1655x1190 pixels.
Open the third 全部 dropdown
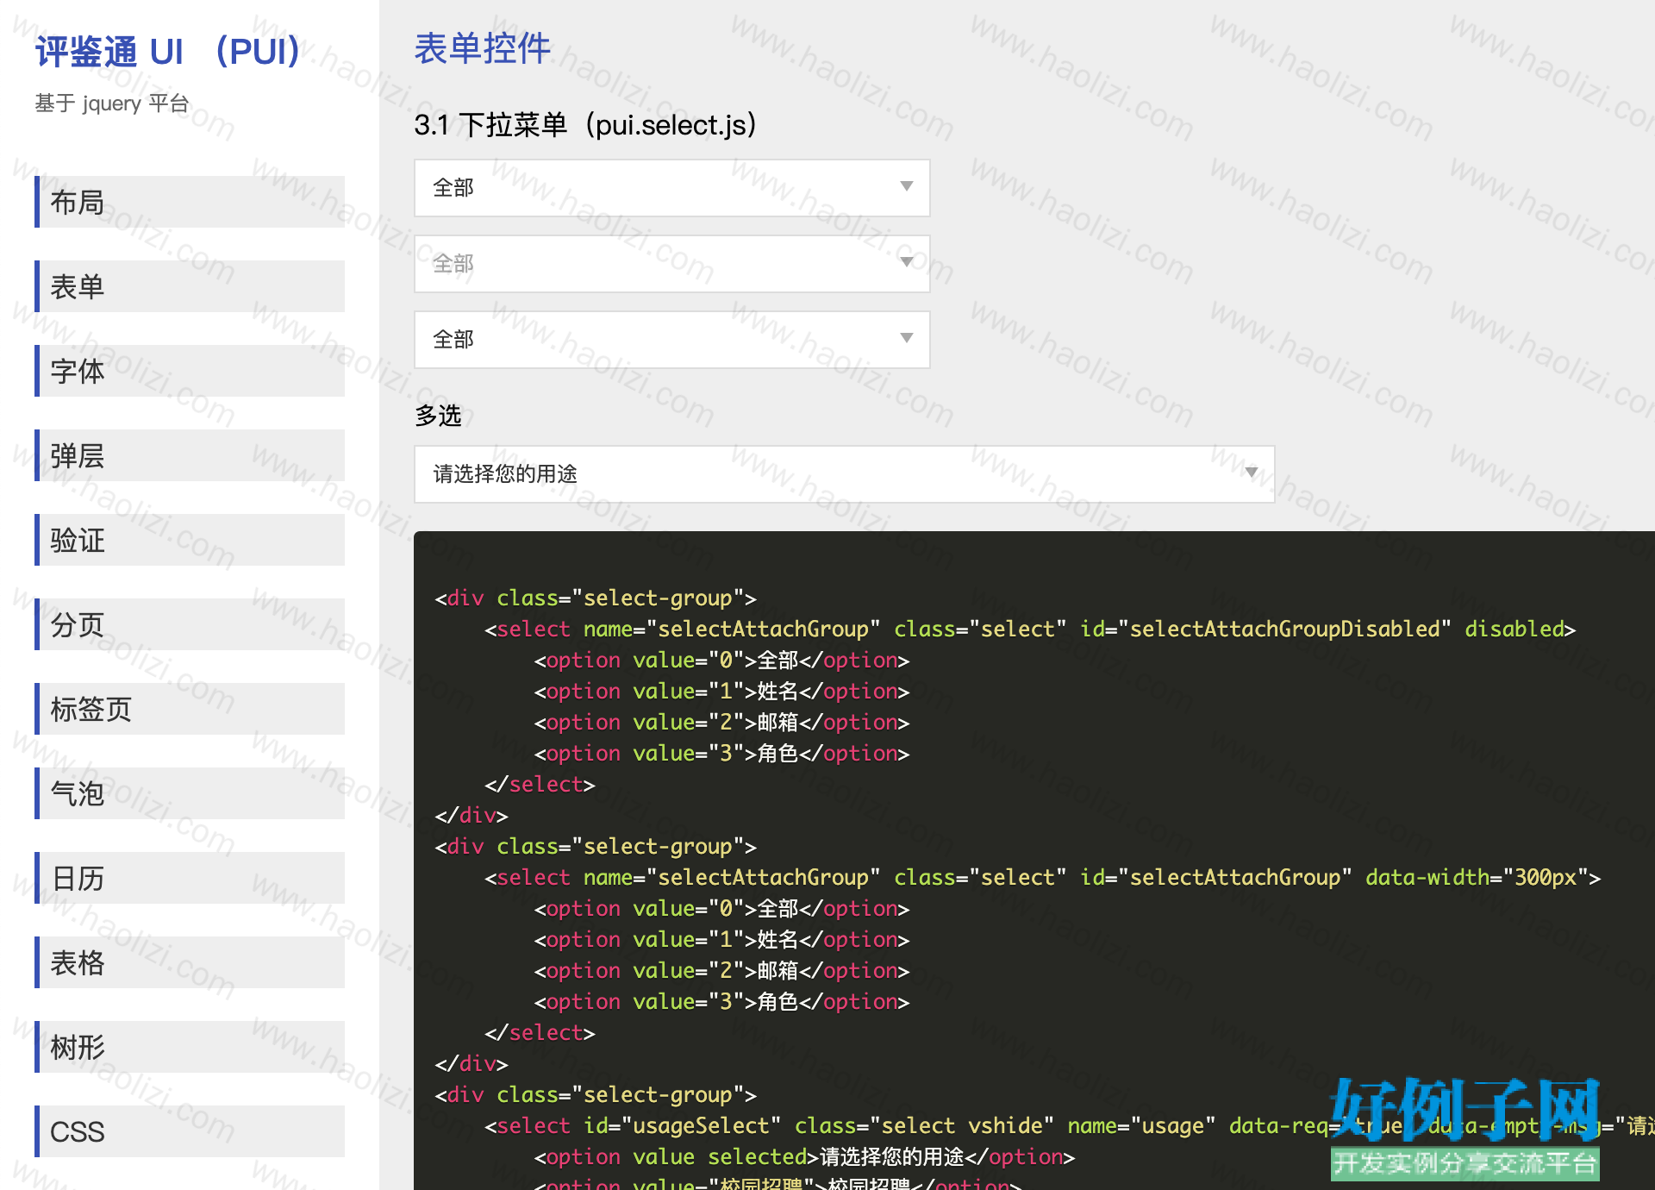(672, 339)
